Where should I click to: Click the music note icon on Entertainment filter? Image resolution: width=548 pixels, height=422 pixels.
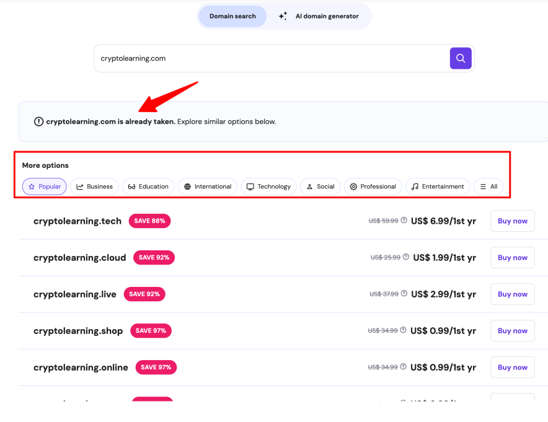414,186
